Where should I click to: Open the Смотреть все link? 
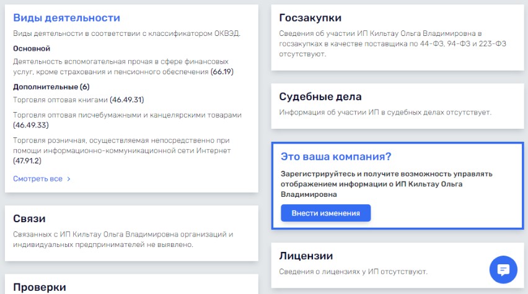38,179
